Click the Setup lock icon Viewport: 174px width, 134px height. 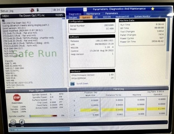pos(13,122)
